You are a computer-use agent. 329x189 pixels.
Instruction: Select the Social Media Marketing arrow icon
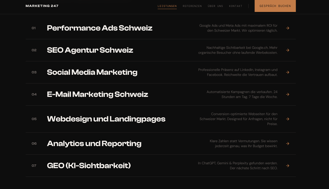pos(287,72)
